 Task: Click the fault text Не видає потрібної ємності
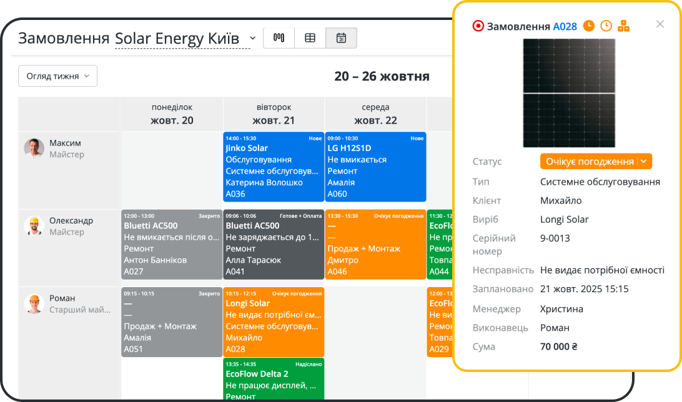click(603, 270)
